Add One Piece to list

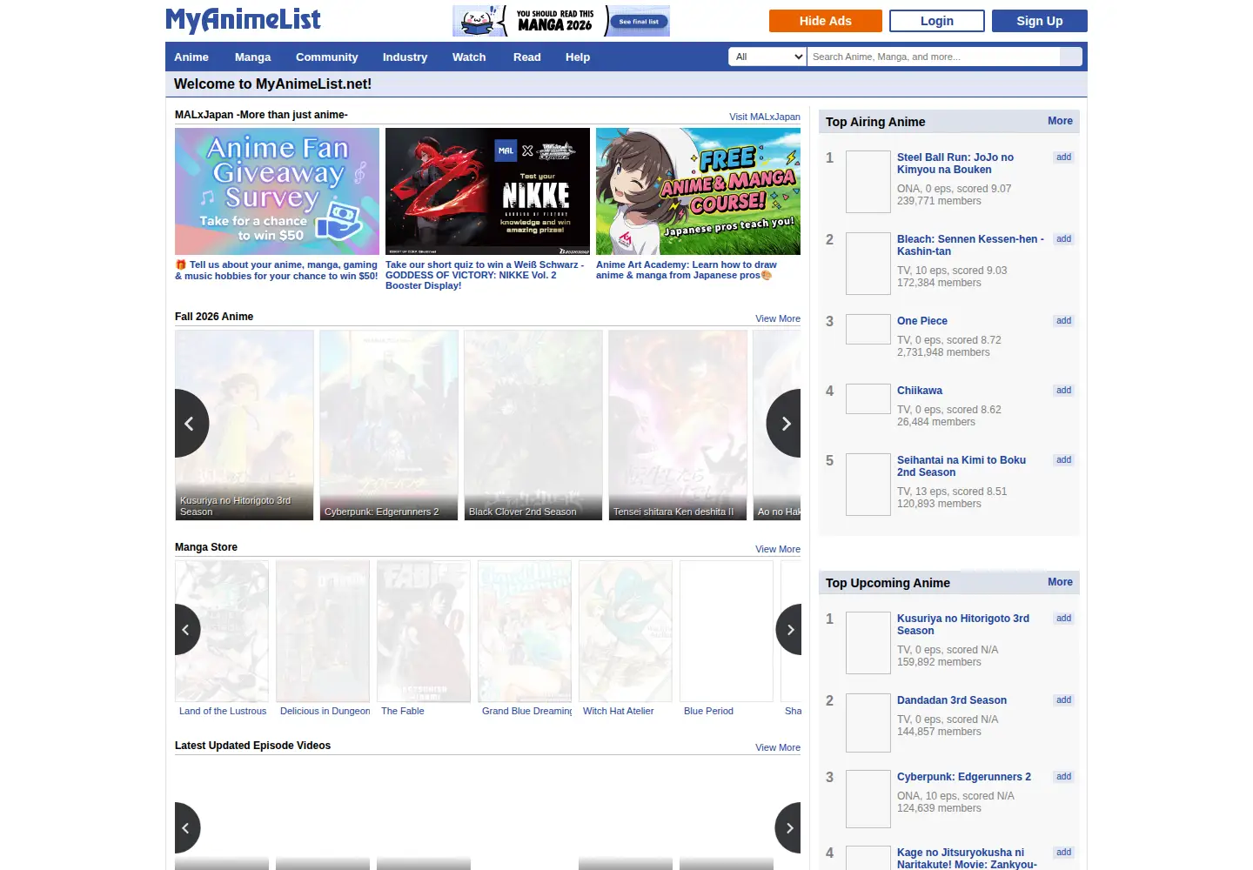pyautogui.click(x=1063, y=321)
